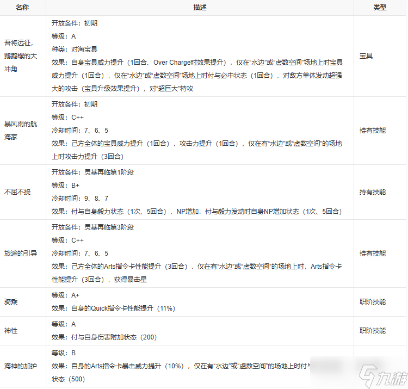Screen dimensions: 408x389
Task: Click the 宝具 type cell
Action: (x=366, y=56)
